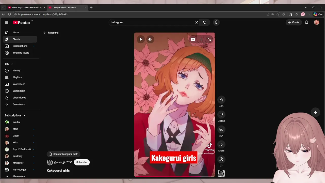Viewport: 325px width, 183px height.
Task: Select Shorts in sidebar
Action: point(20,39)
